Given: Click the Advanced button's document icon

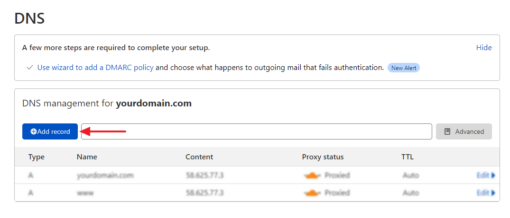Looking at the screenshot, I should pyautogui.click(x=447, y=131).
